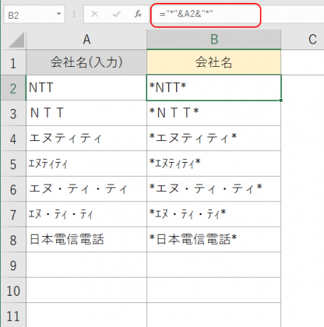Click cell B6 *エヌ・ティ・ティ*
324x327 pixels.
[x=213, y=189]
